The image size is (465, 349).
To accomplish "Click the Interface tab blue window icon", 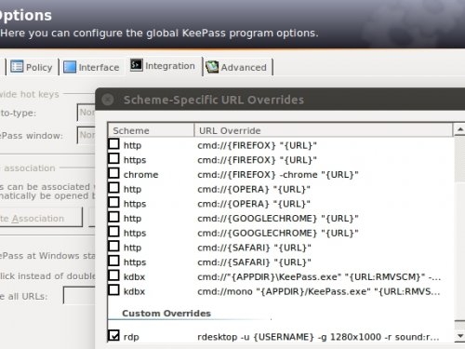I will click(70, 67).
